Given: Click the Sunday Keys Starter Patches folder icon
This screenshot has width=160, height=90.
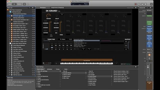Looking at the screenshot, I should click(x=10, y=43).
